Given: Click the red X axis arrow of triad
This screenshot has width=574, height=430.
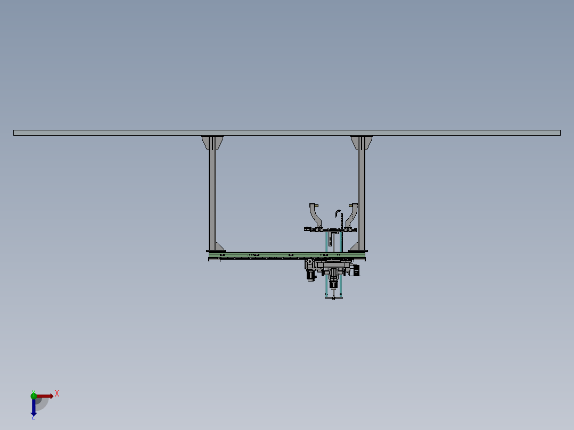Looking at the screenshot, I should point(45,396).
